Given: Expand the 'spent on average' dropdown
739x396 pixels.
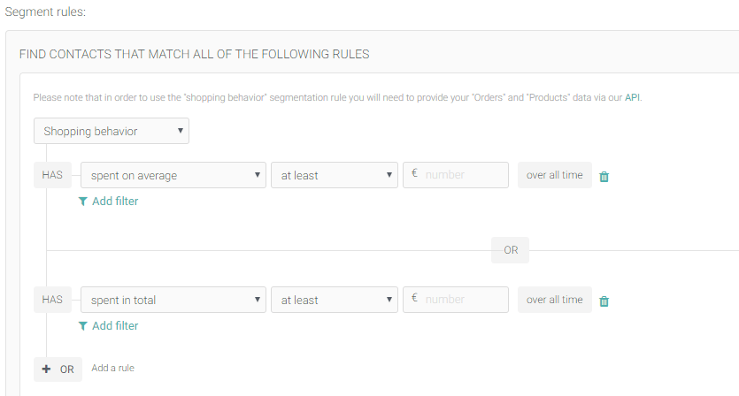Looking at the screenshot, I should click(x=173, y=175).
